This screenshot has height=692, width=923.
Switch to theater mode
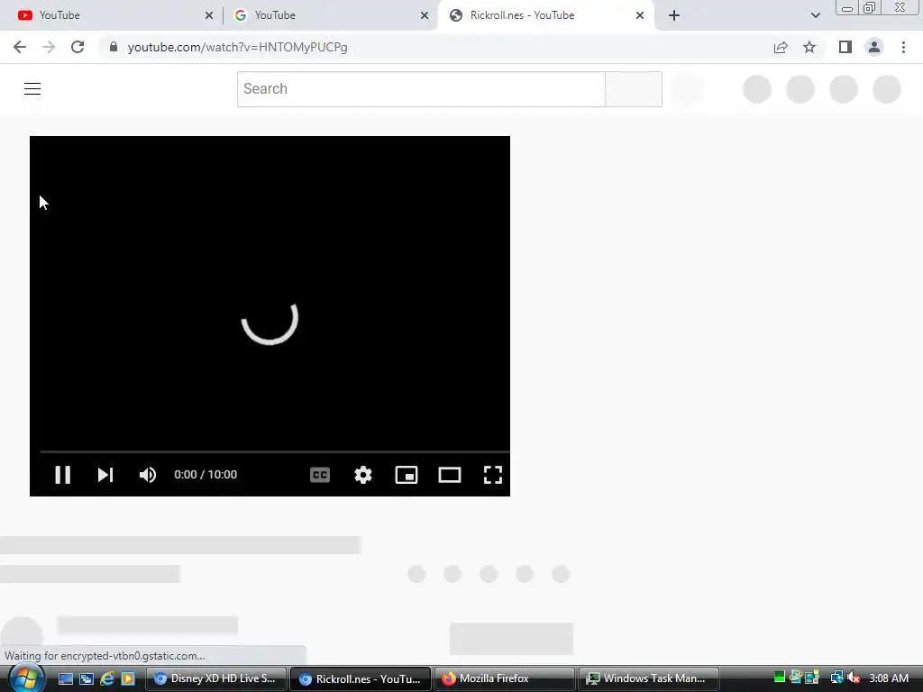tap(450, 475)
